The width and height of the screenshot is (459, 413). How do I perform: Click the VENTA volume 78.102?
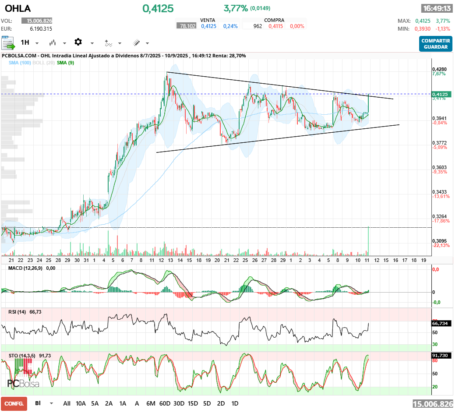click(187, 26)
